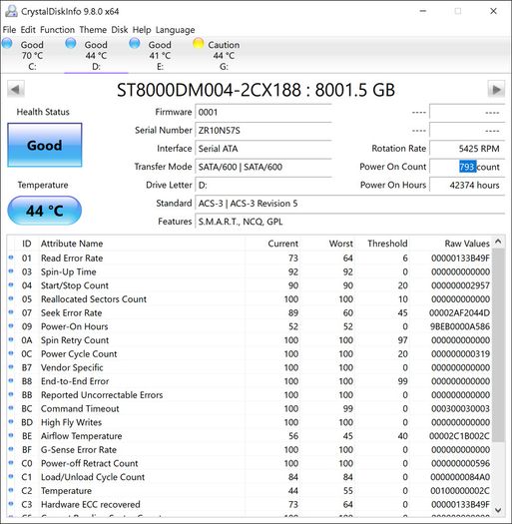Viewport: 512px width, 524px height.
Task: Open the Function menu
Action: pos(57,30)
